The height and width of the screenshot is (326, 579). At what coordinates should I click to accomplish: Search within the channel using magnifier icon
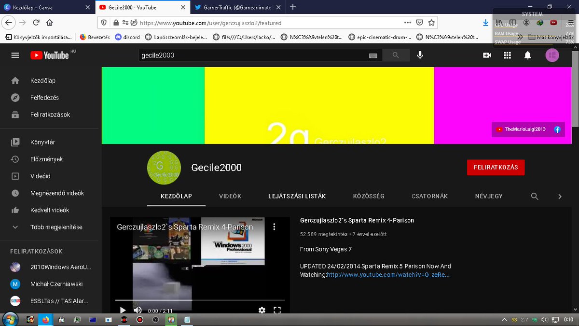(x=535, y=196)
